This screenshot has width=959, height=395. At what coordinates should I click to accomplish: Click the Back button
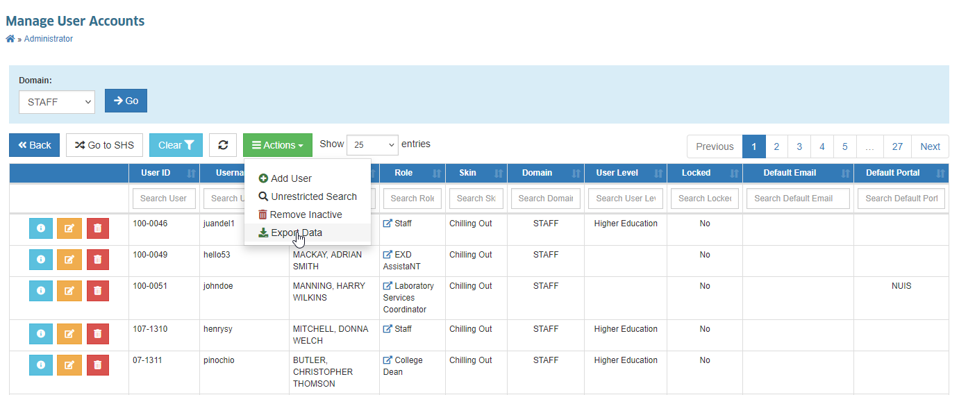(x=34, y=145)
